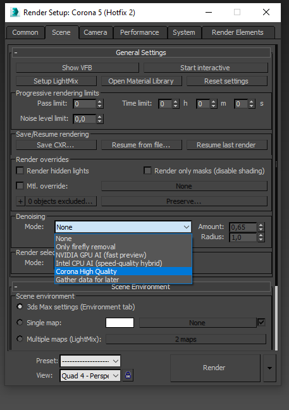
Task: Select Corona High Quality denoiser
Action: click(x=123, y=271)
